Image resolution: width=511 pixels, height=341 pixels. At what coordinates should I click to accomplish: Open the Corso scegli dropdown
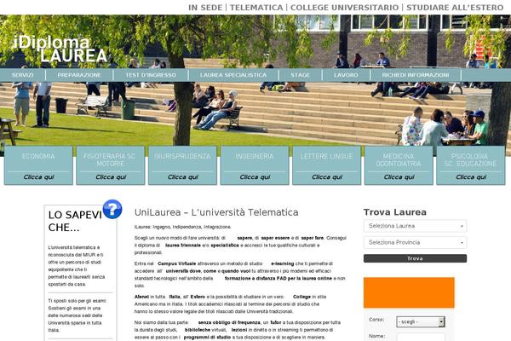tap(421, 321)
